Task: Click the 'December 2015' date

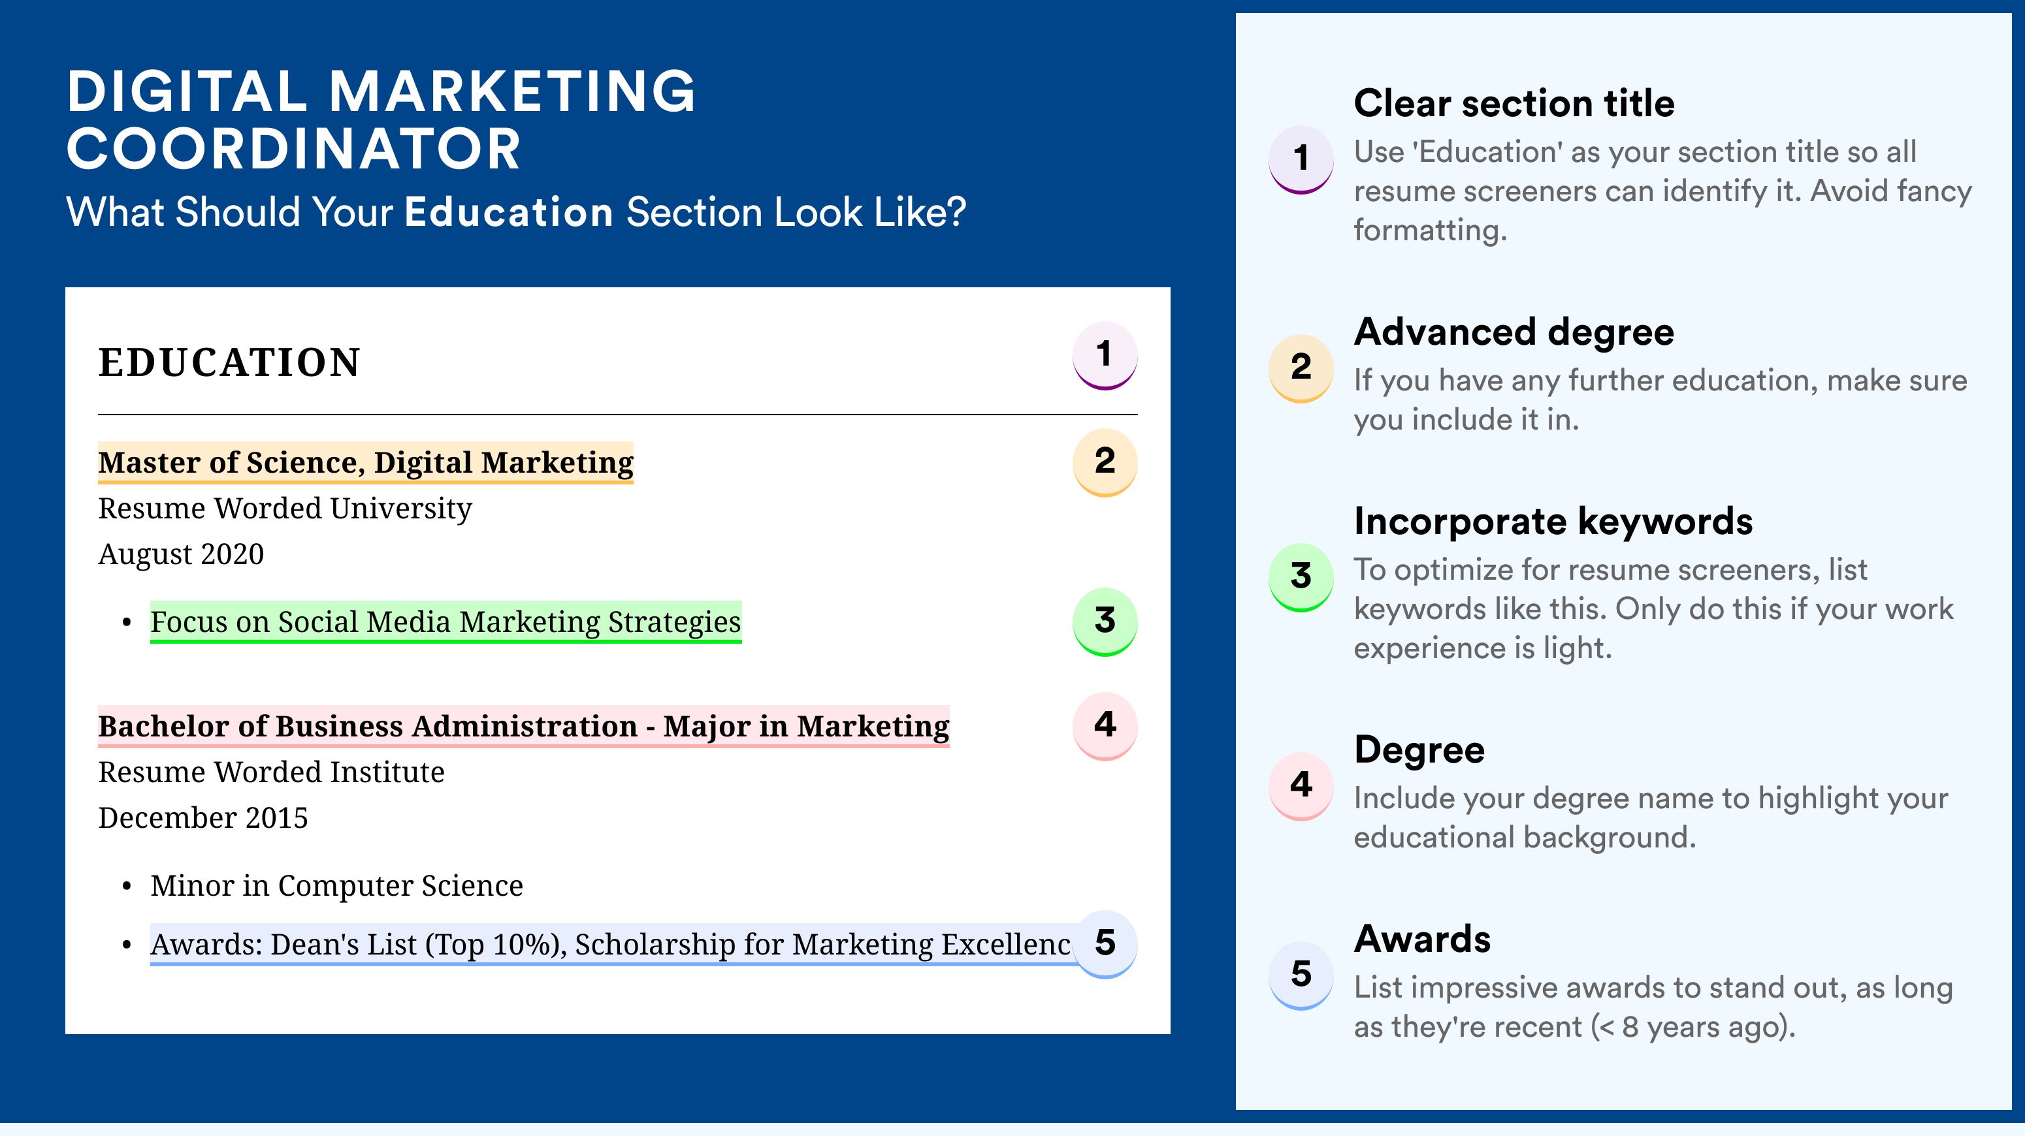Action: tap(202, 818)
